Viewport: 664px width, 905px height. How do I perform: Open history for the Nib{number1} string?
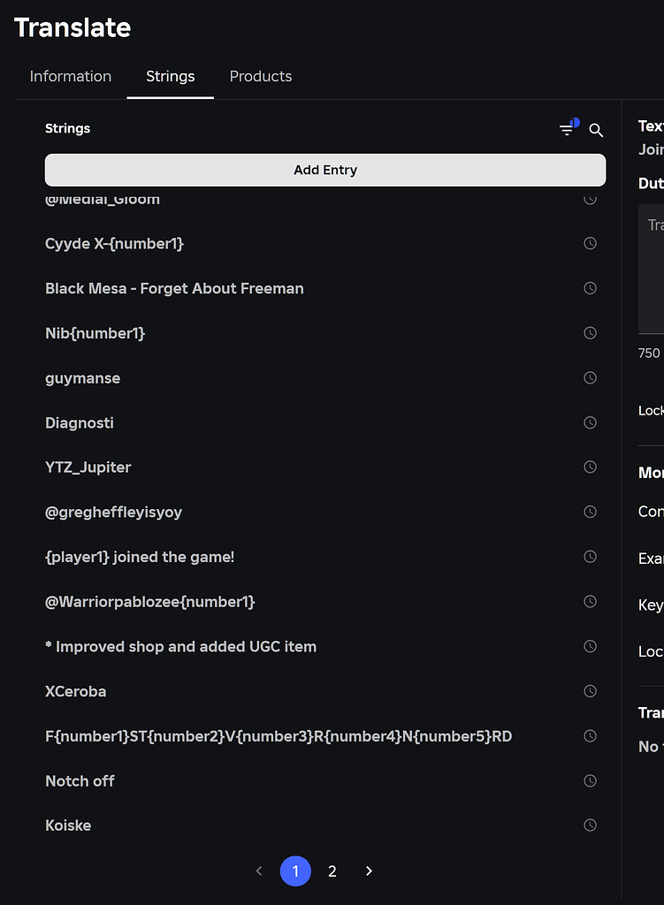[x=590, y=333]
